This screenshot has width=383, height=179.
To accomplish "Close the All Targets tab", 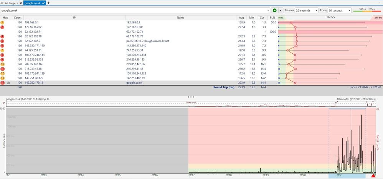I will (21, 3).
